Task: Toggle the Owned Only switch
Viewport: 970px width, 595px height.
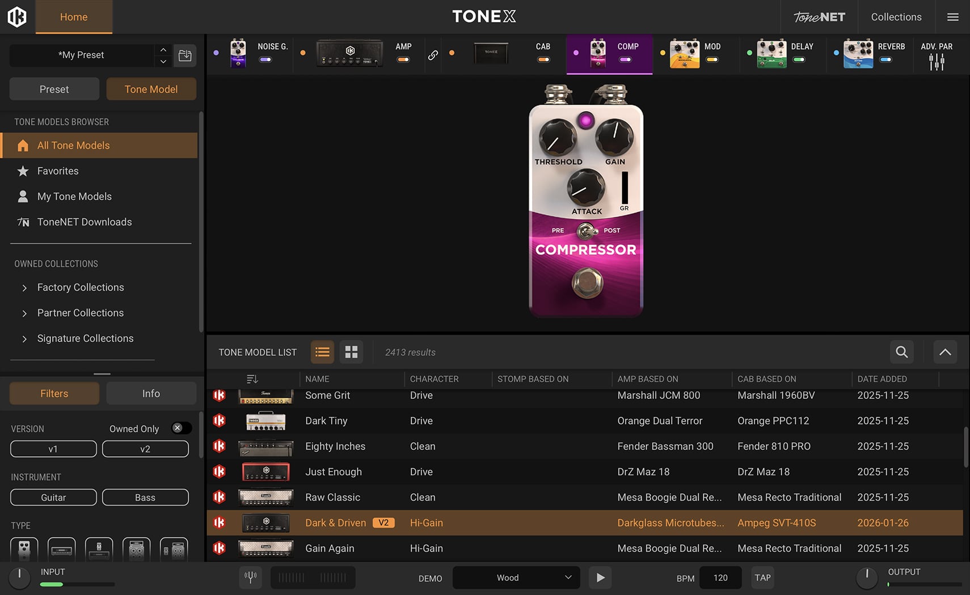Action: coord(181,428)
